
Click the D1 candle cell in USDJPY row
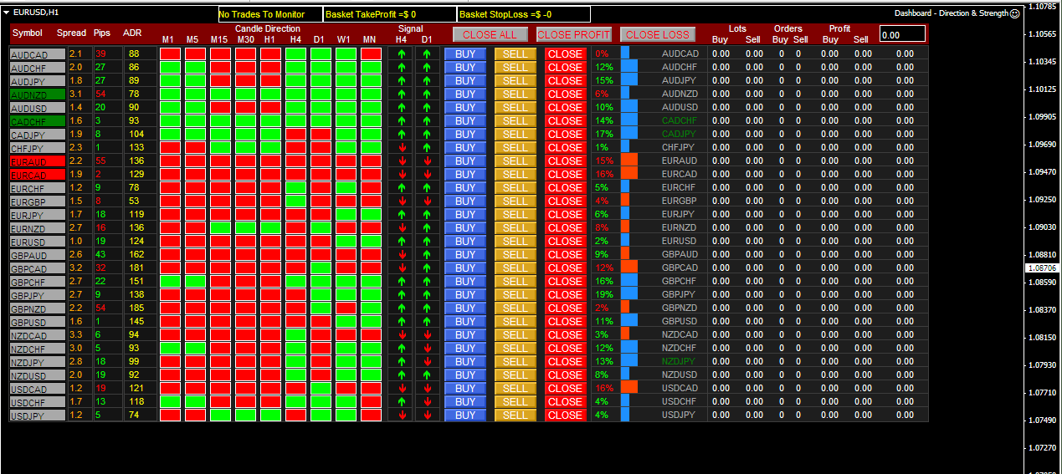click(x=321, y=415)
